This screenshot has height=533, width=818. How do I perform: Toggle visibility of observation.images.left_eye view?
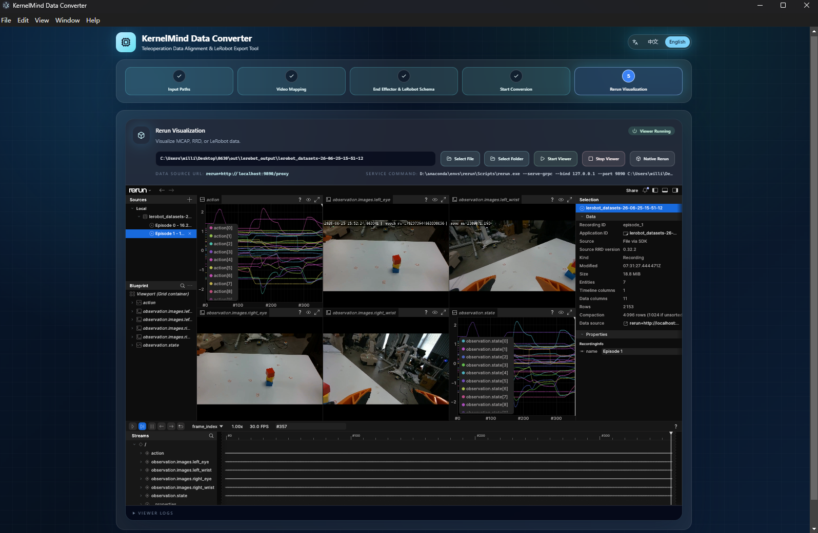click(x=434, y=200)
